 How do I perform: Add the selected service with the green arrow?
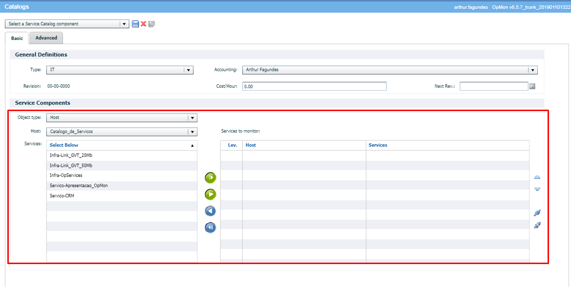(211, 194)
